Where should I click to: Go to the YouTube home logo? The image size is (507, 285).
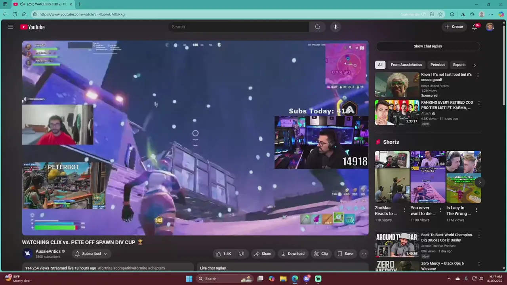coord(32,27)
